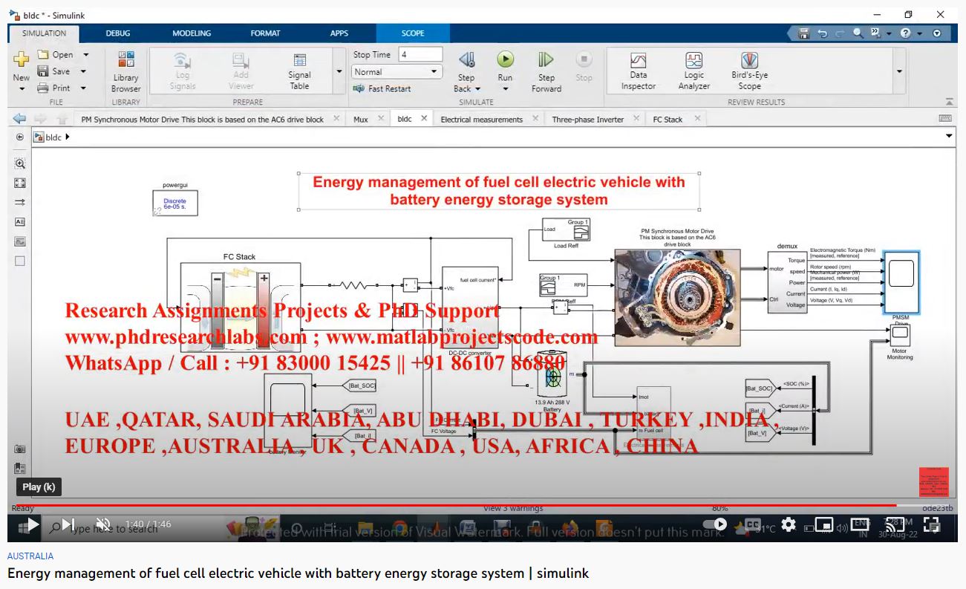Open Bird's-Eye Scope

[749, 71]
